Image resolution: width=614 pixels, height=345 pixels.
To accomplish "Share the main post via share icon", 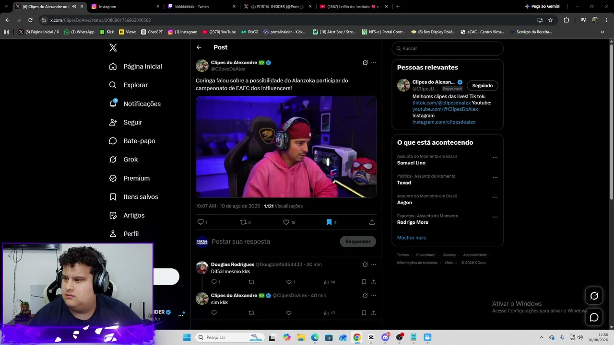I will coord(372,222).
